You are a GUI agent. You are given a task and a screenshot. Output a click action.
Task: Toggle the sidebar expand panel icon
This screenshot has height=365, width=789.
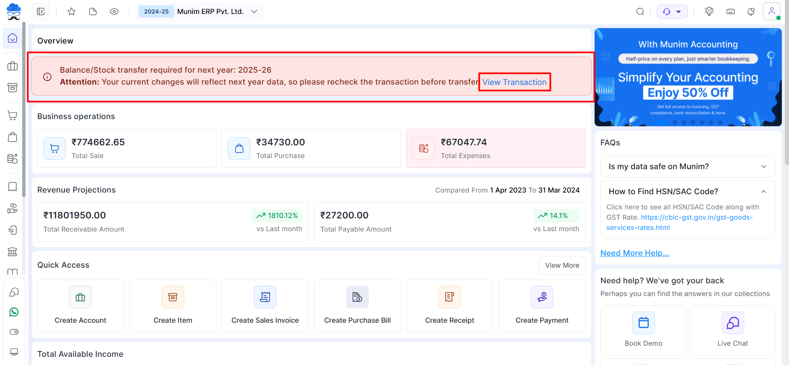pos(41,11)
